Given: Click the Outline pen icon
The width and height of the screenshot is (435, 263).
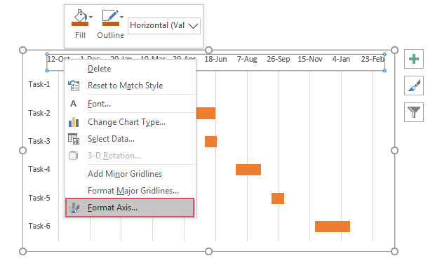Looking at the screenshot, I should [110, 15].
